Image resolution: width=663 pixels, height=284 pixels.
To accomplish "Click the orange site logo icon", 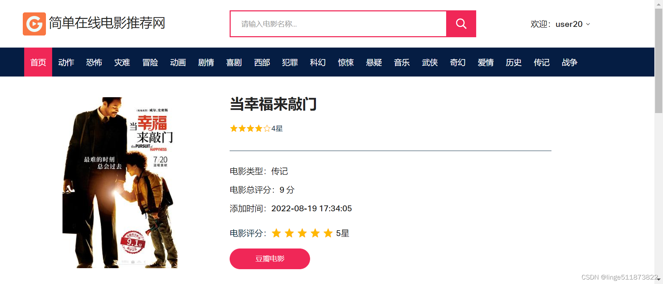I will tap(34, 24).
